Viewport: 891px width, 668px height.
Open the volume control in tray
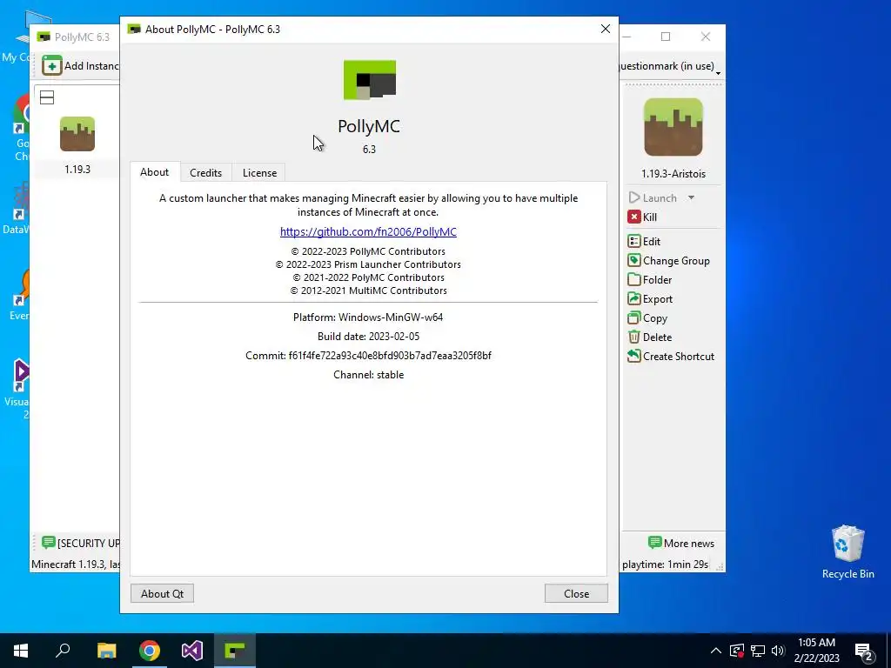(x=778, y=651)
